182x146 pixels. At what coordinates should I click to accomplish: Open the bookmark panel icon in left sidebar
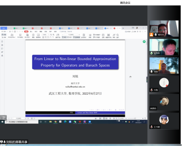tap(2, 41)
